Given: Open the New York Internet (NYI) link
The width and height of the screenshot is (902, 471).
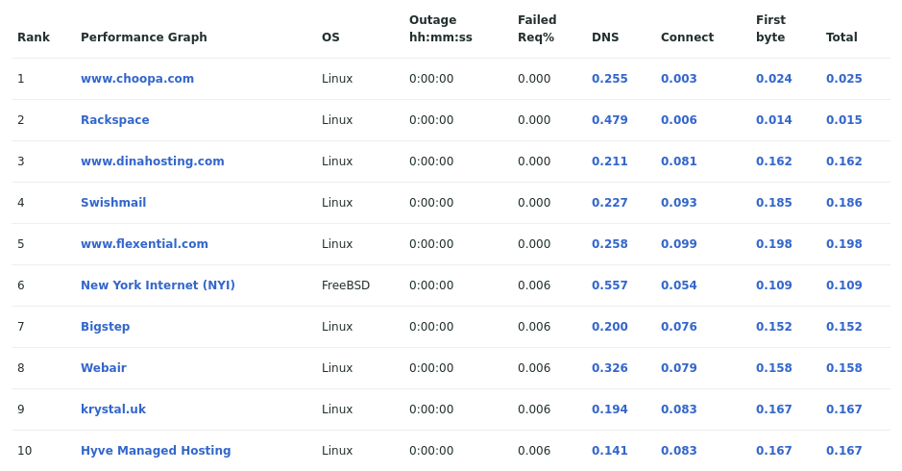Looking at the screenshot, I should click(158, 285).
